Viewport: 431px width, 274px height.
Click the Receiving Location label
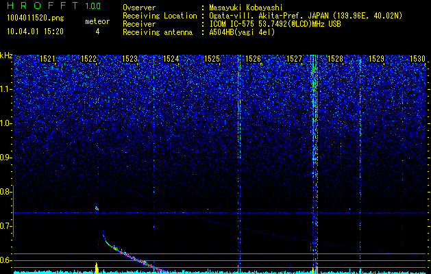click(160, 16)
